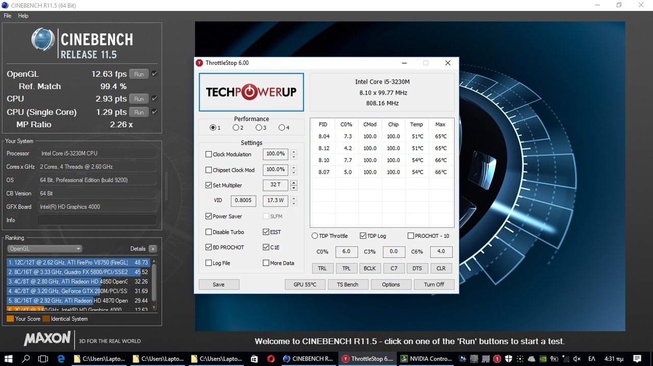Open TS Bench
Screen dimensions: 653x366
coord(348,285)
